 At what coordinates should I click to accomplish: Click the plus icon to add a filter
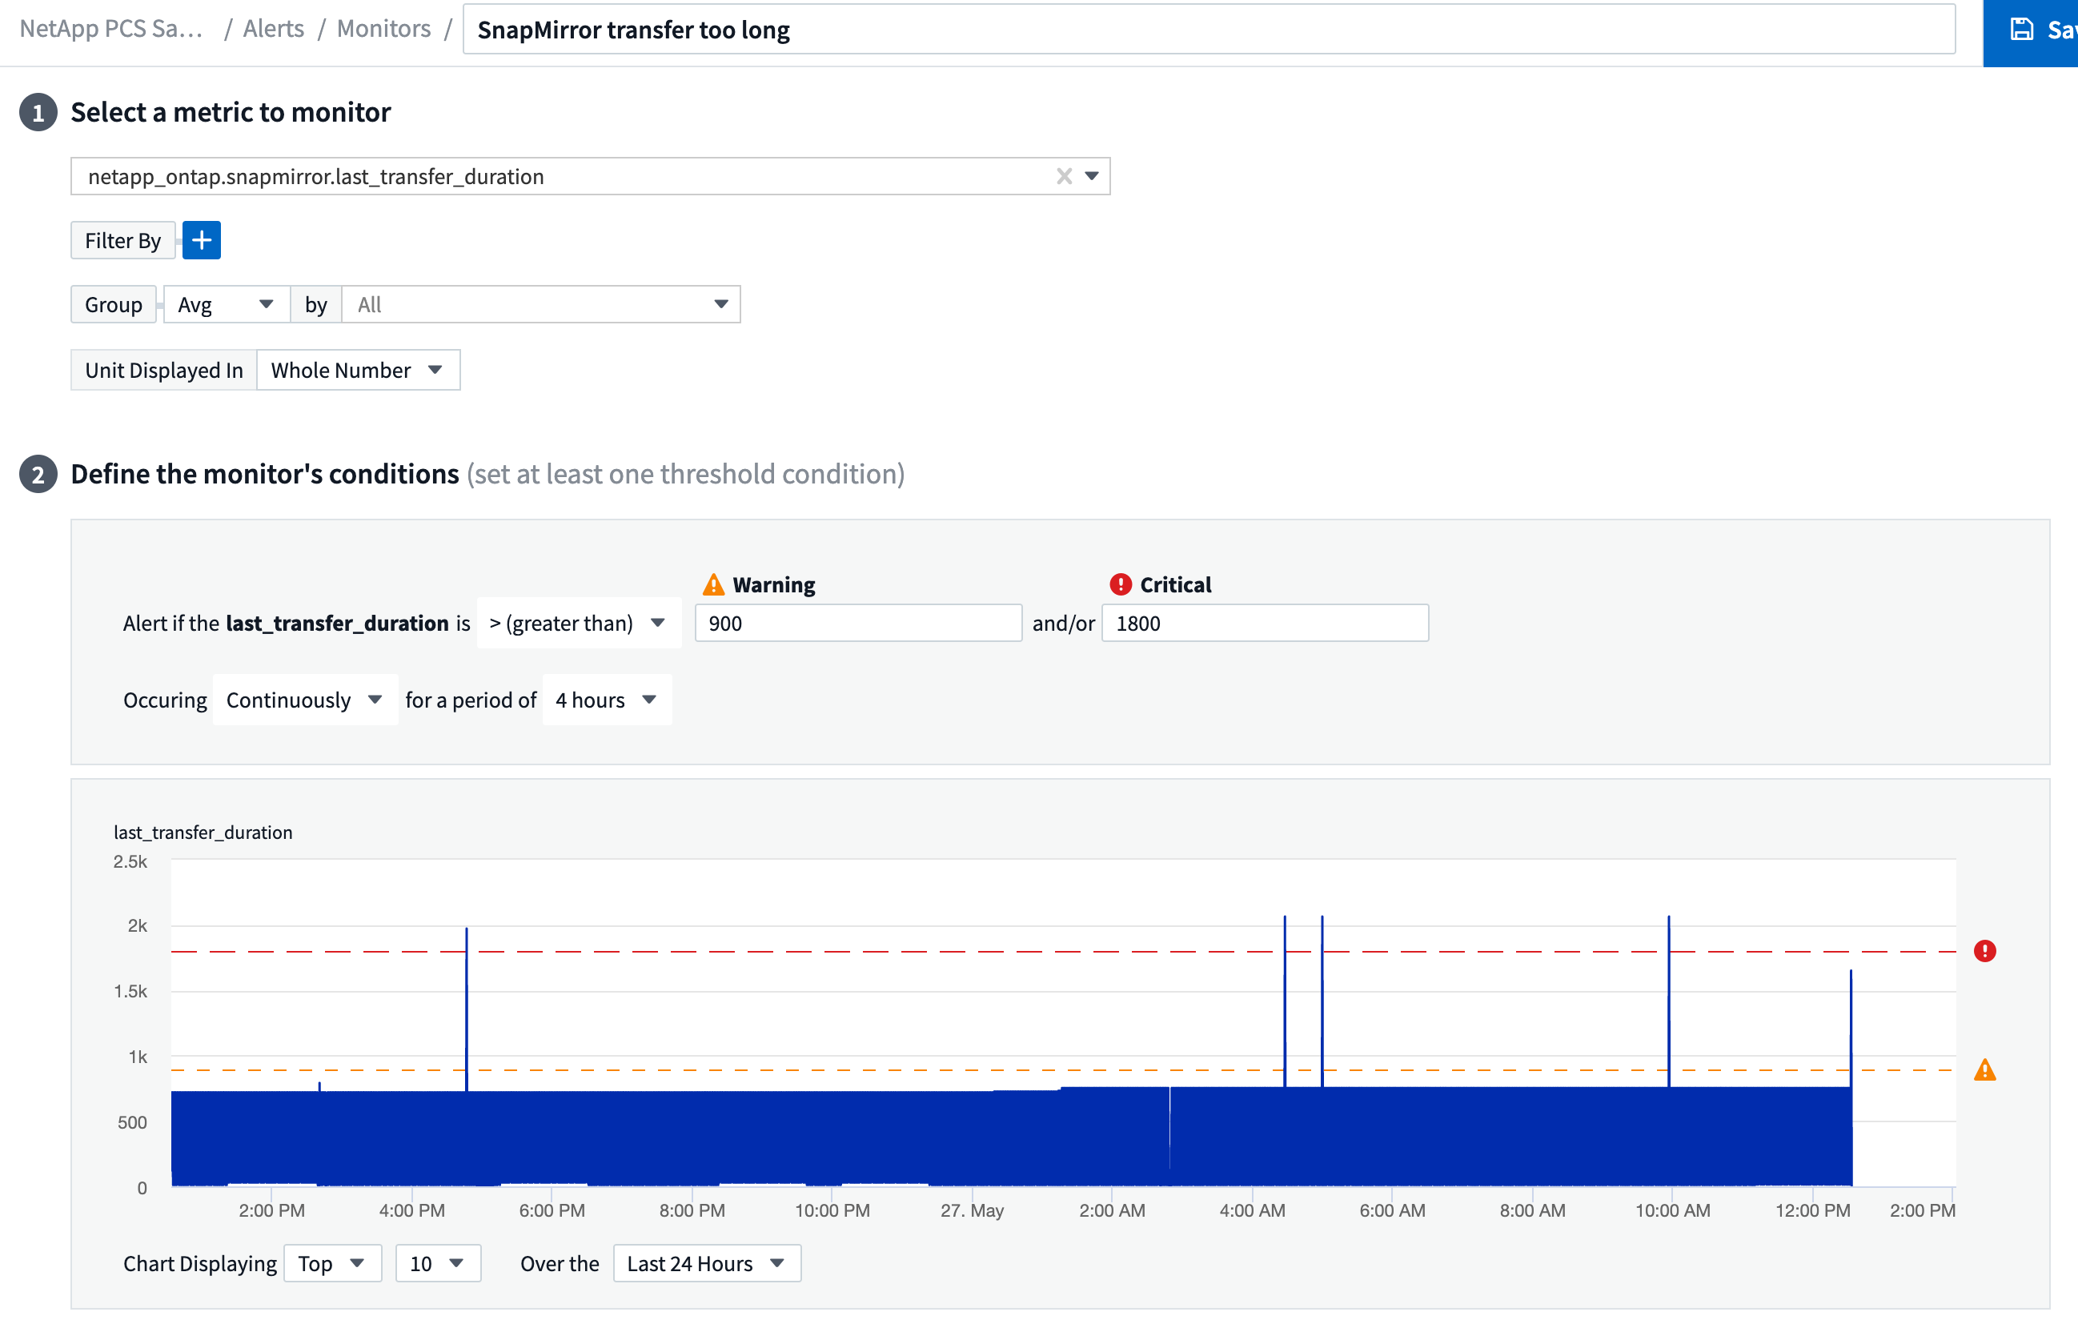(202, 239)
